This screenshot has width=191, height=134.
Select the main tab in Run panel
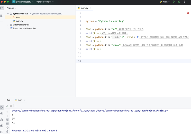pos(20,100)
